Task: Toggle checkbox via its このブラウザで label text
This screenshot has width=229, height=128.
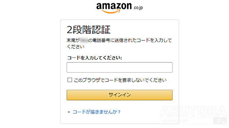Action: pos(120,80)
